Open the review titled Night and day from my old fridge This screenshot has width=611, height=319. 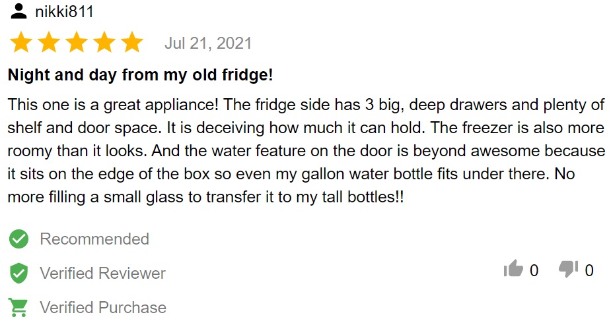pos(140,74)
